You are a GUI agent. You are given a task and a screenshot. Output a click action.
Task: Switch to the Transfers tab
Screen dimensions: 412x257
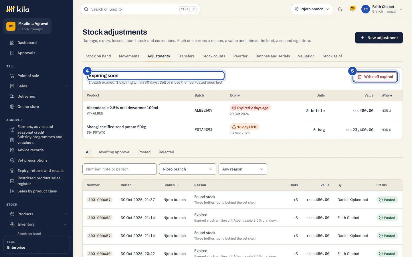[x=186, y=56]
